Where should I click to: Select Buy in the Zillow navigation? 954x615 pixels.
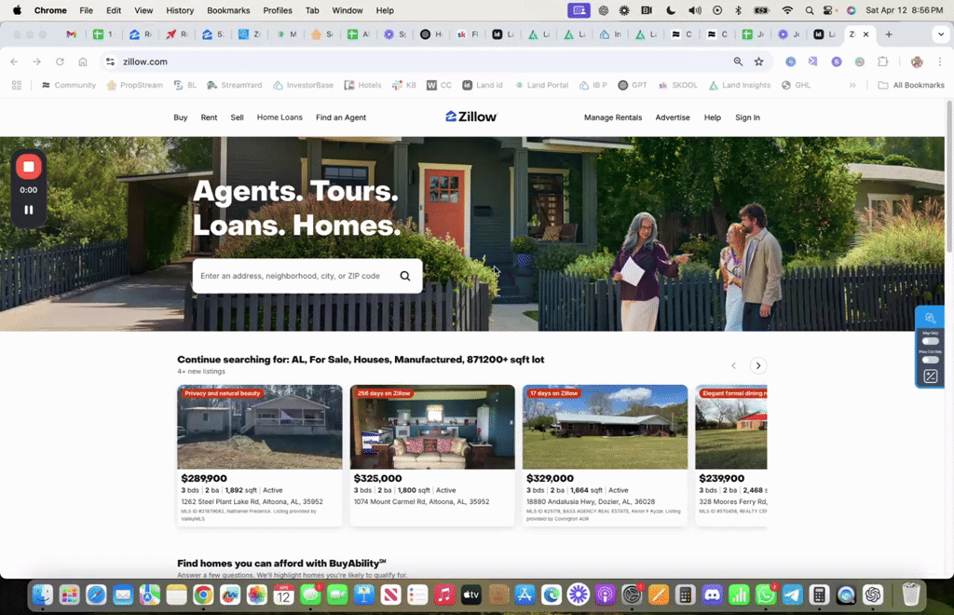[181, 117]
